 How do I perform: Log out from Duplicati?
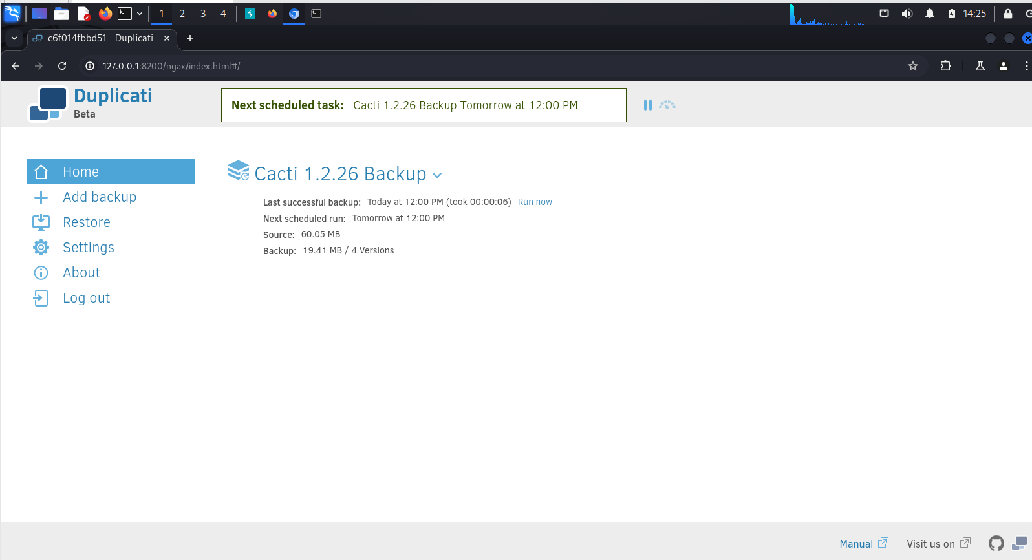pyautogui.click(x=87, y=298)
